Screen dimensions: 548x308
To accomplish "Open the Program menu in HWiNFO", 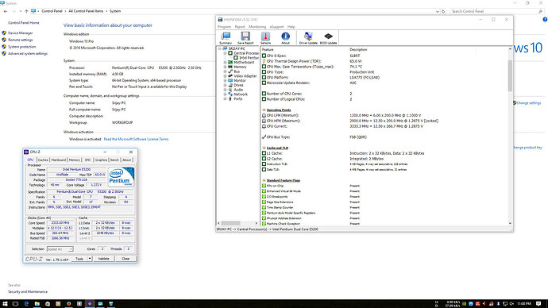I will (x=224, y=27).
